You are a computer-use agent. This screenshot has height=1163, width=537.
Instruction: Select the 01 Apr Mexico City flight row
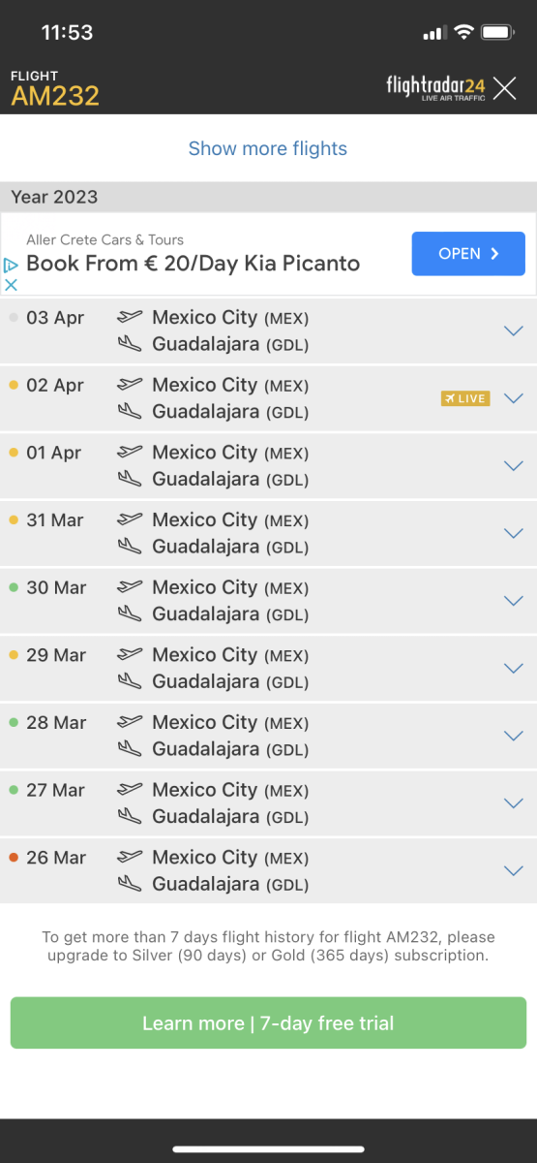(268, 466)
